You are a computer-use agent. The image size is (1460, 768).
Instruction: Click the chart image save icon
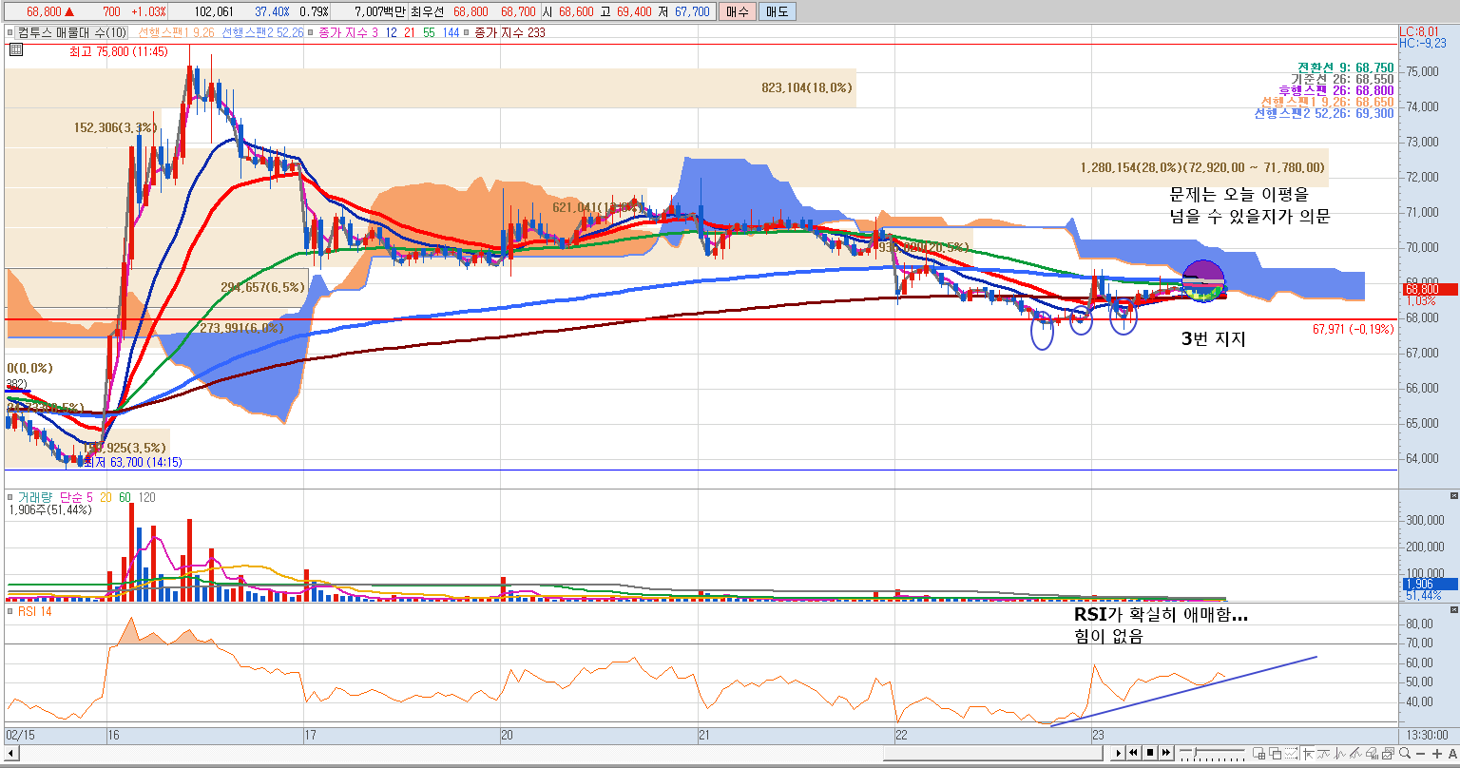[x=1387, y=753]
